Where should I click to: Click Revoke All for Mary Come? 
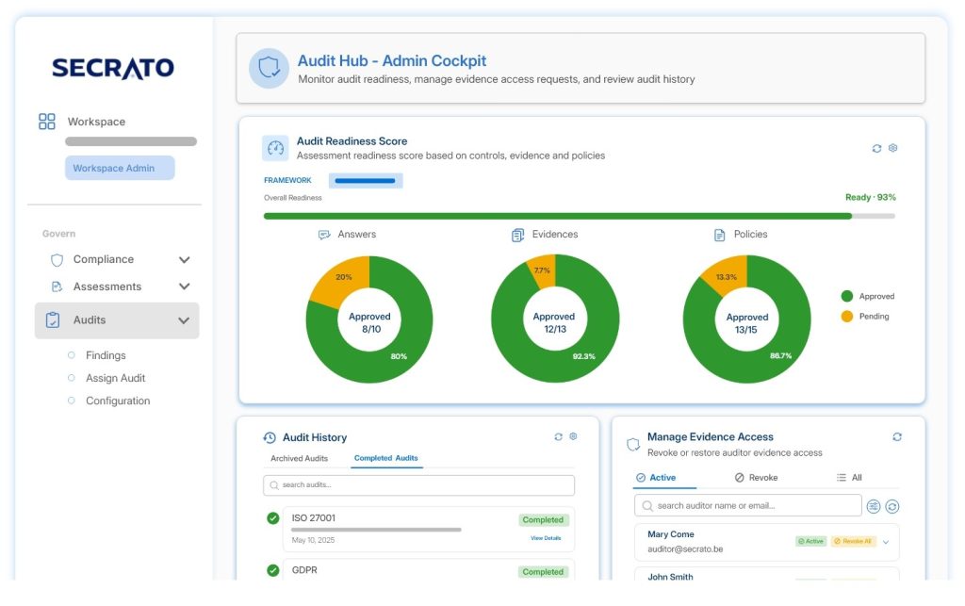(853, 541)
